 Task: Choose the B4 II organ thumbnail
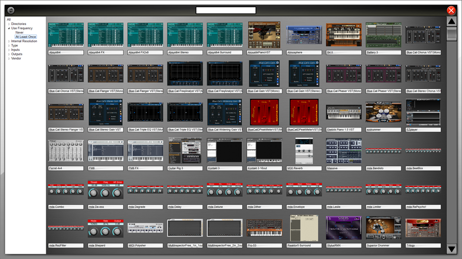point(344,35)
